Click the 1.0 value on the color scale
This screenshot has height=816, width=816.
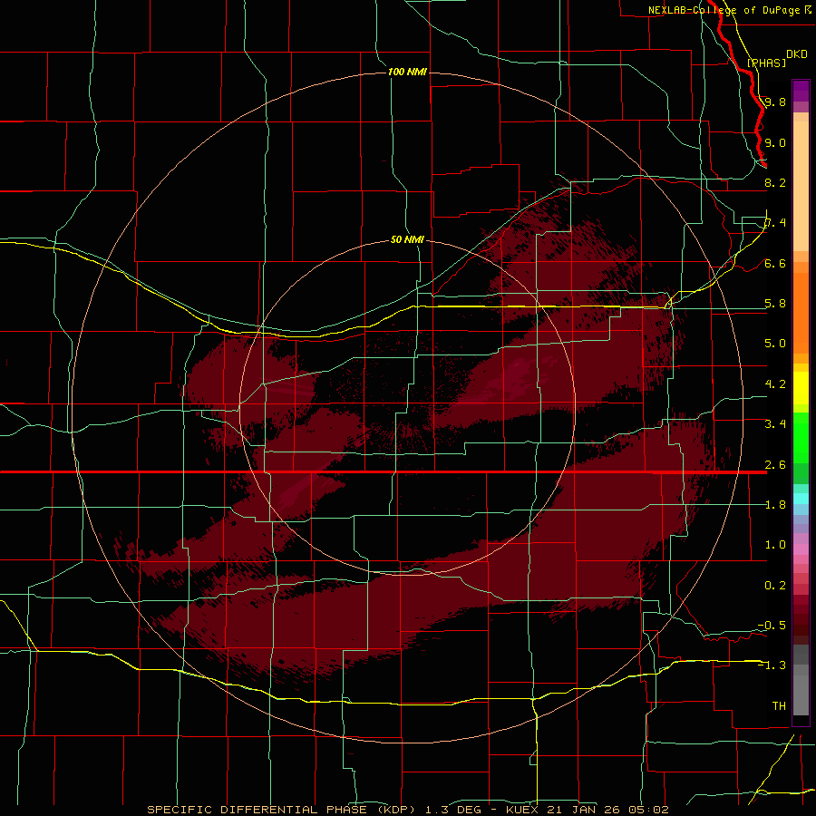click(775, 545)
